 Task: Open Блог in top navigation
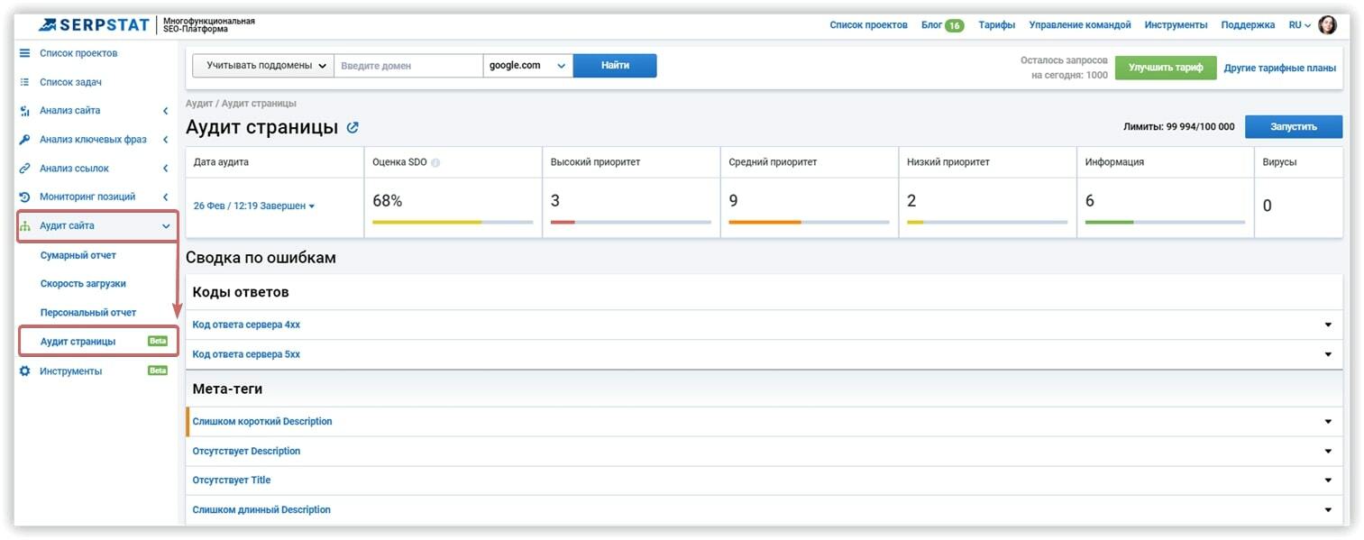point(931,25)
